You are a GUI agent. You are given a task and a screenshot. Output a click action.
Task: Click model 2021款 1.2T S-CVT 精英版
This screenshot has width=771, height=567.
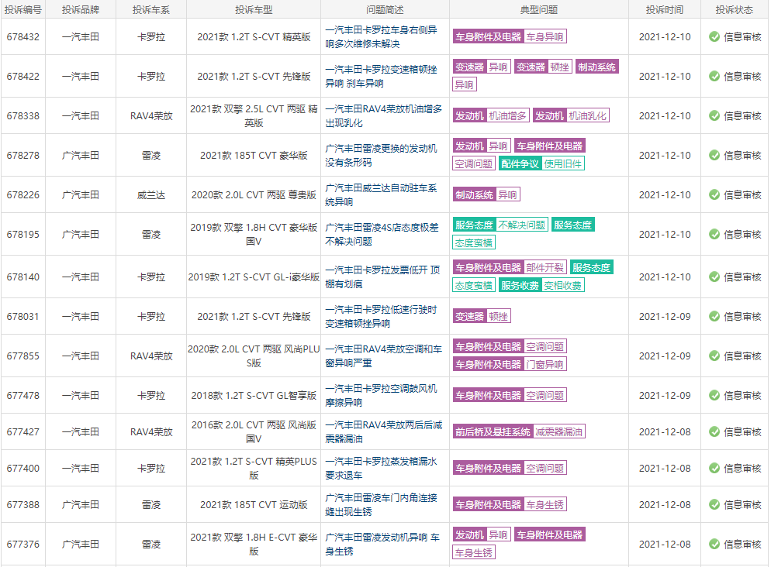(254, 37)
